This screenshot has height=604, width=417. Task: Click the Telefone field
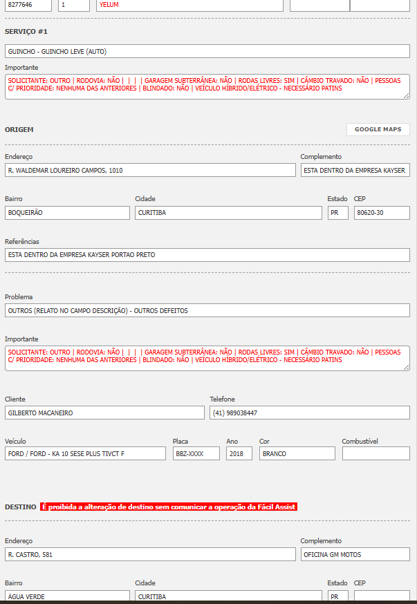click(309, 413)
